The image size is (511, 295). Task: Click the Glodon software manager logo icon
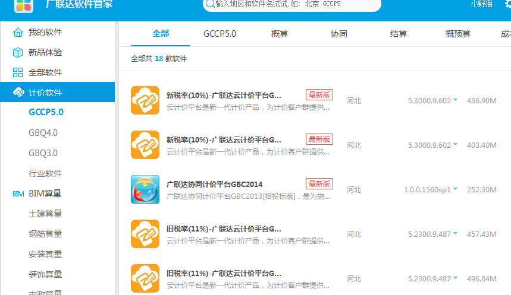[x=24, y=6]
